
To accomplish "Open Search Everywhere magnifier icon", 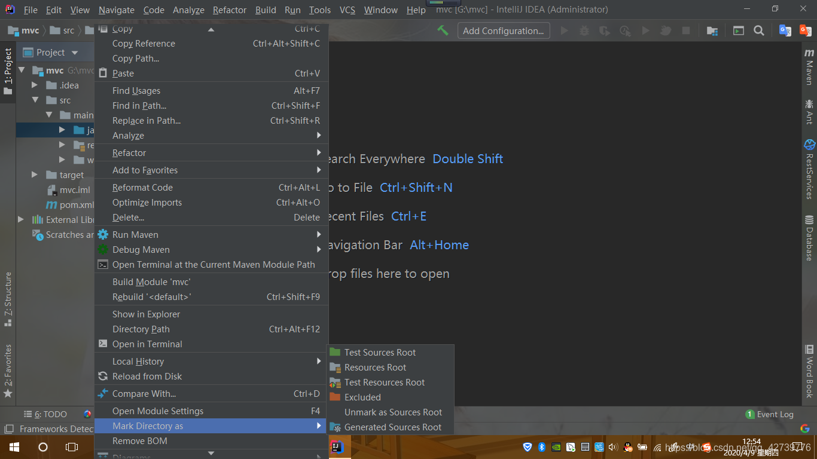I will (x=759, y=30).
